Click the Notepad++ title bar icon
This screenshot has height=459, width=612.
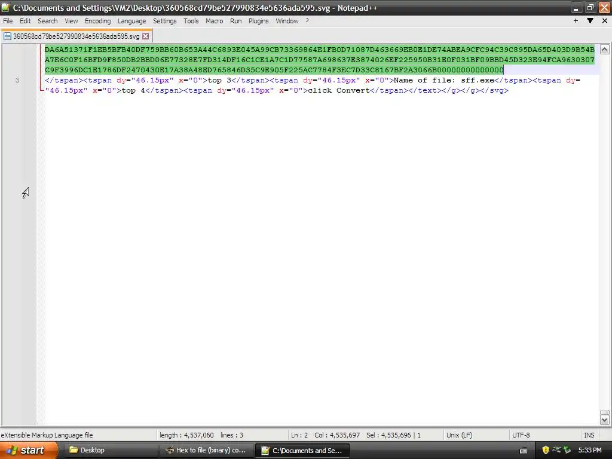(x=5, y=7)
